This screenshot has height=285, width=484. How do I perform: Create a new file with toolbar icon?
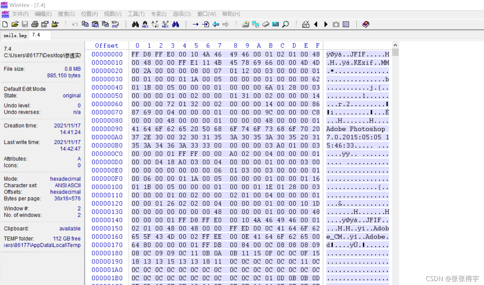(x=5, y=24)
